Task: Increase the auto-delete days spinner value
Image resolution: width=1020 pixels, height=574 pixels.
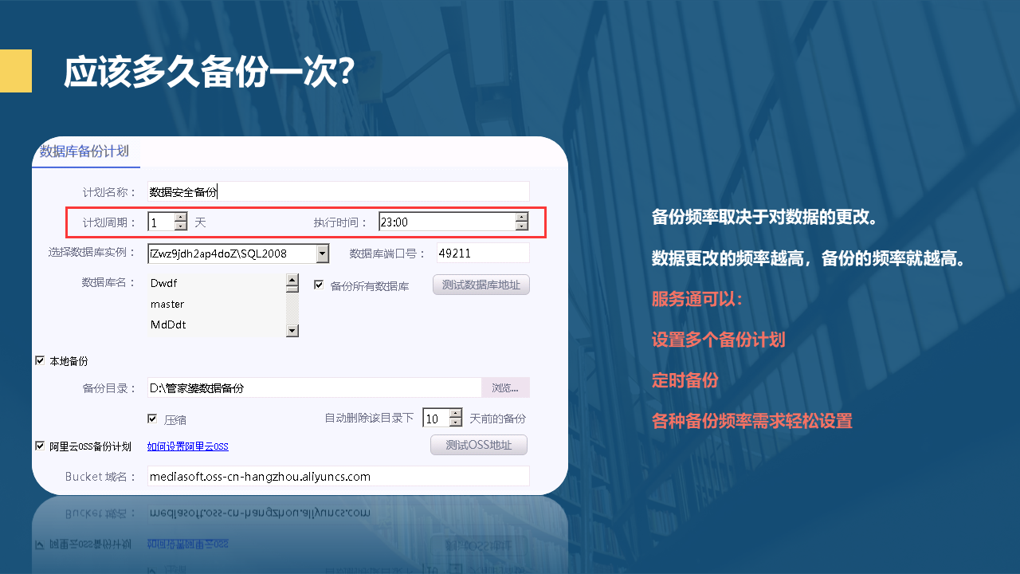Action: [455, 414]
